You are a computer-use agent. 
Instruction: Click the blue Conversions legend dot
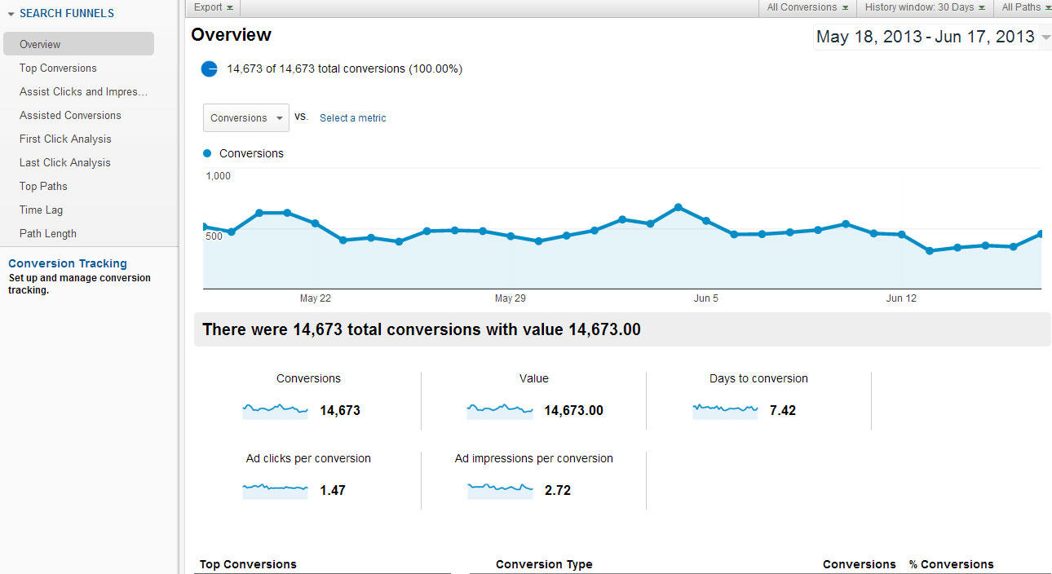click(x=207, y=153)
